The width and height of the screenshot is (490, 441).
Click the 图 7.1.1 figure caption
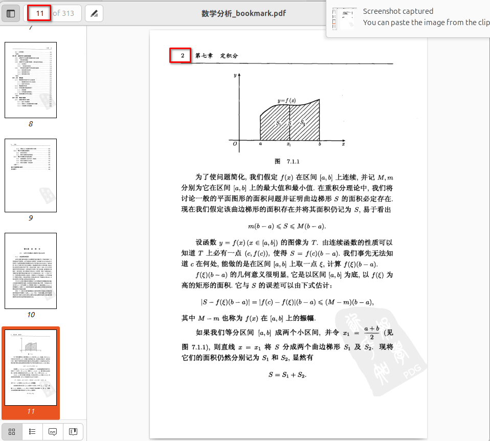pyautogui.click(x=286, y=162)
